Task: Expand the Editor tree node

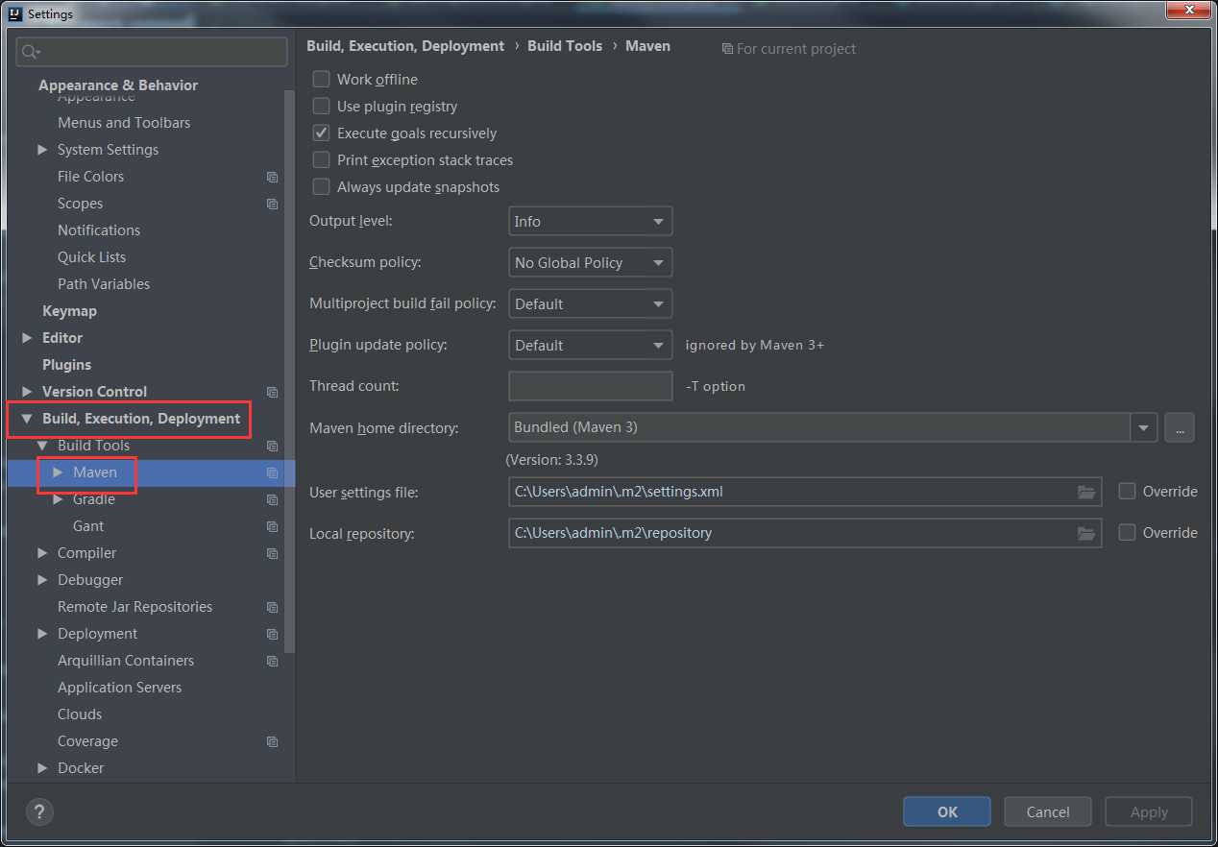Action: coord(27,338)
